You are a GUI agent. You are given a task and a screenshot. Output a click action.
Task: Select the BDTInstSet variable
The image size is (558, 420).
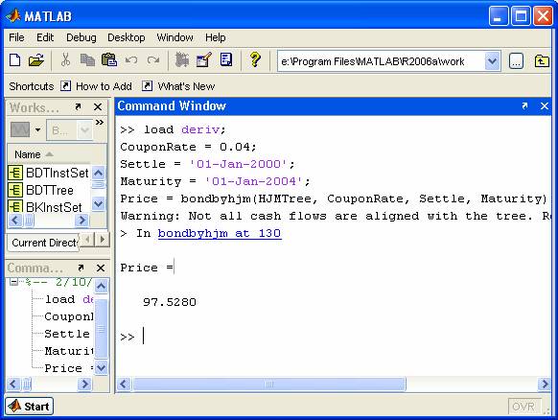click(48, 173)
